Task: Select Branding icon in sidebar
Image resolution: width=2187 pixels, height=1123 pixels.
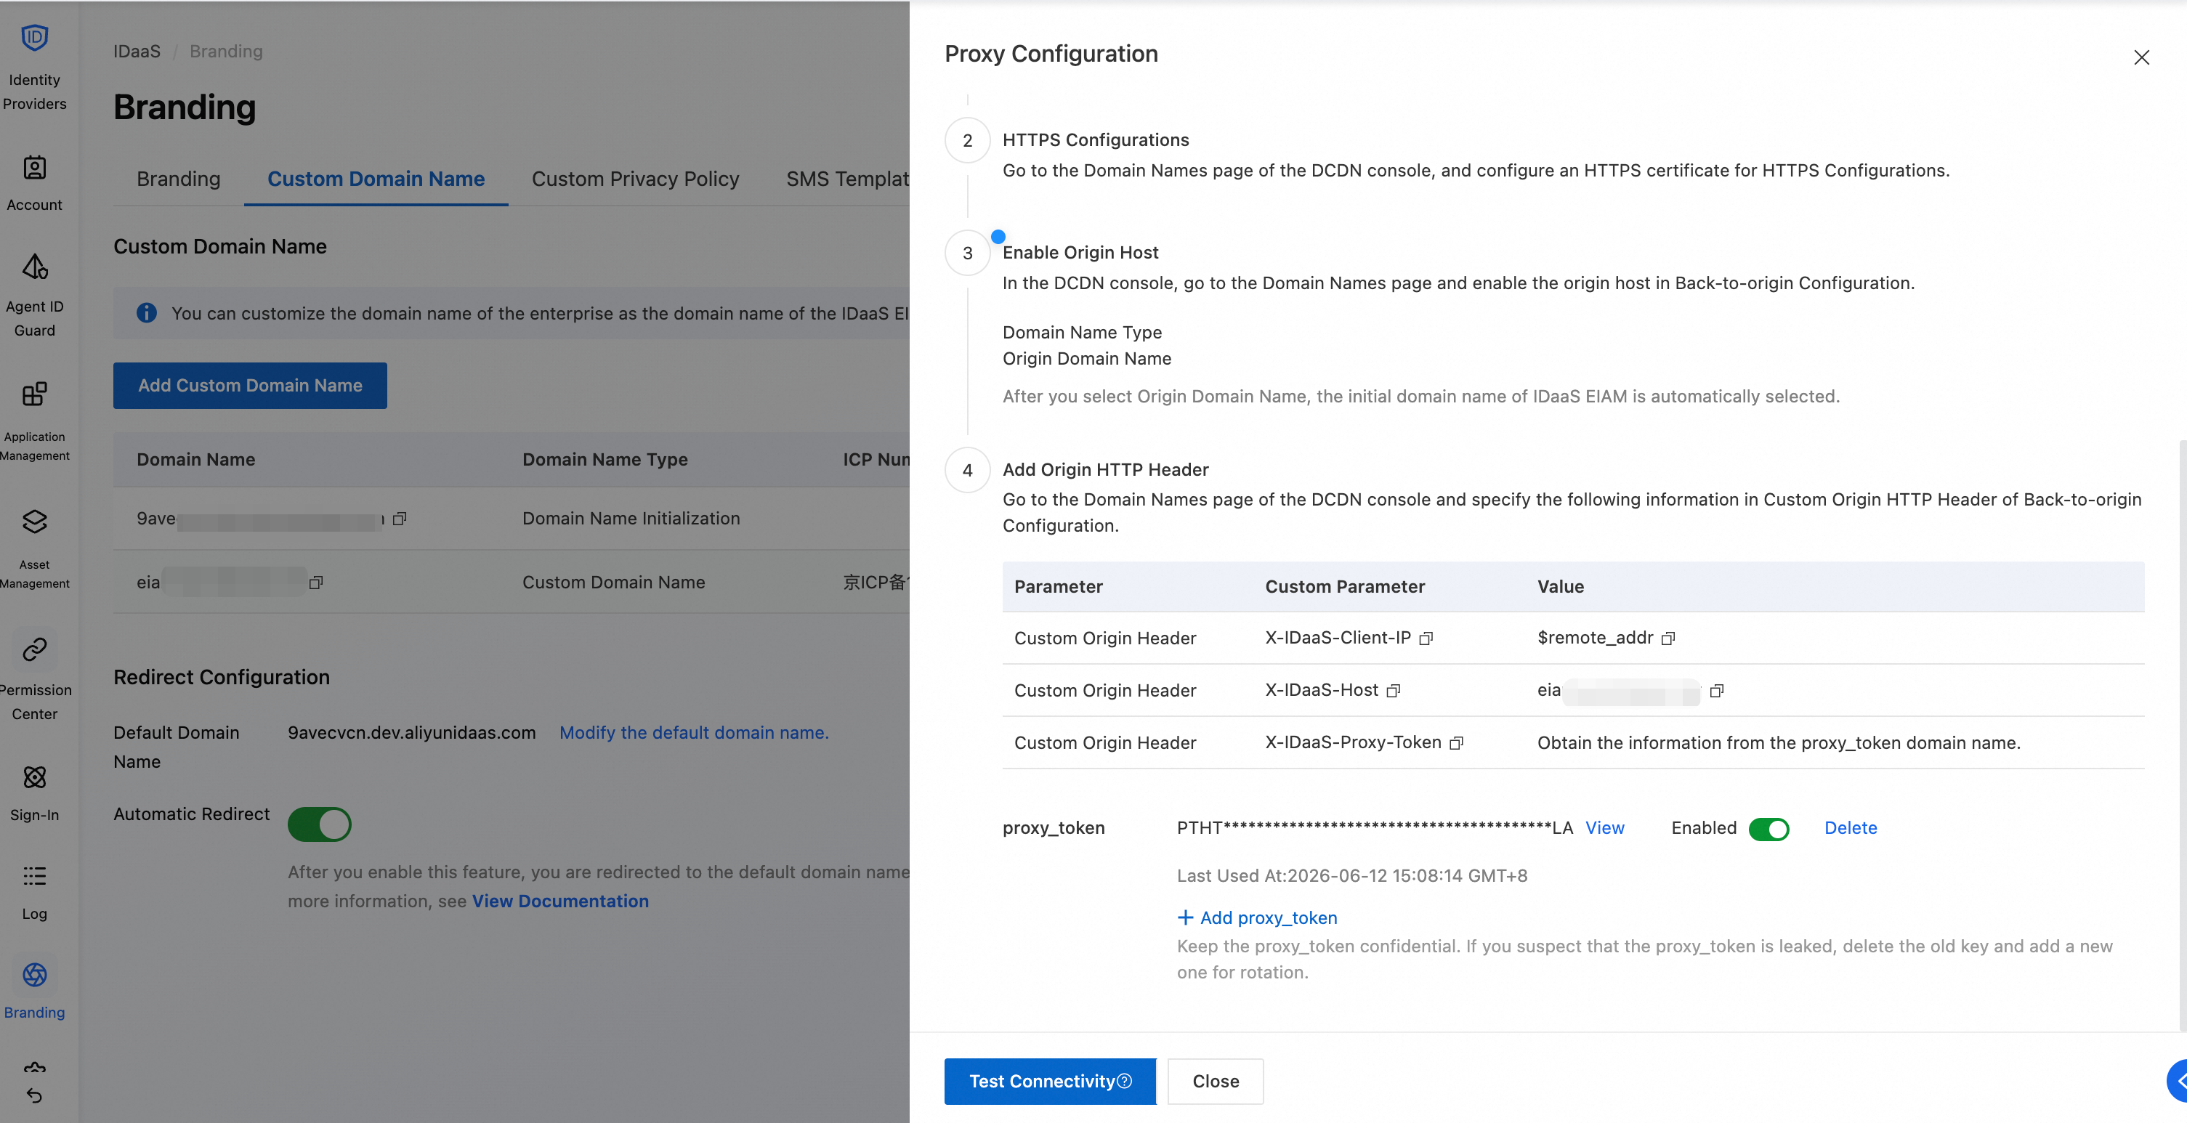Action: point(35,975)
